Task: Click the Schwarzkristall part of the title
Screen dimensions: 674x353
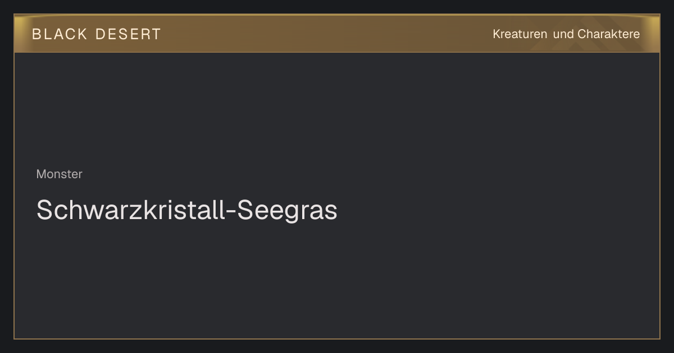Action: [131, 211]
